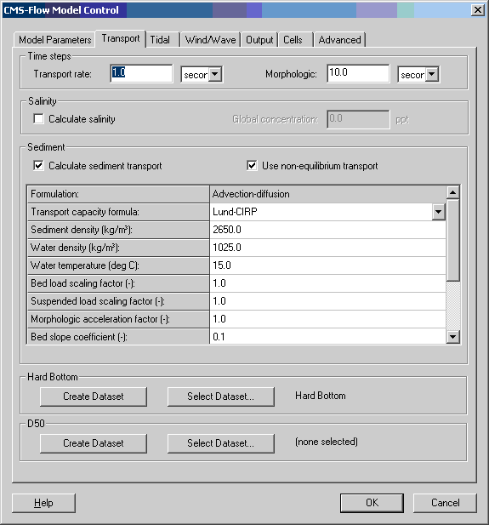The height and width of the screenshot is (525, 489).
Task: Select the Tidal tab
Action: pyautogui.click(x=160, y=40)
